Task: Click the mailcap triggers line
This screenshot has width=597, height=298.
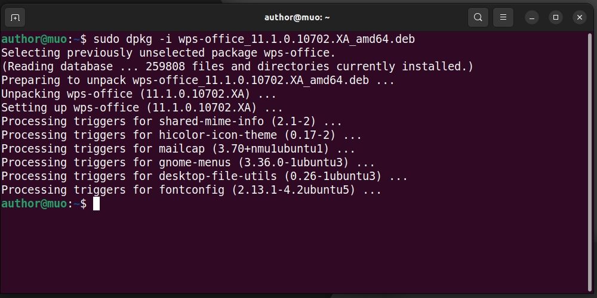Action: tap(178, 149)
